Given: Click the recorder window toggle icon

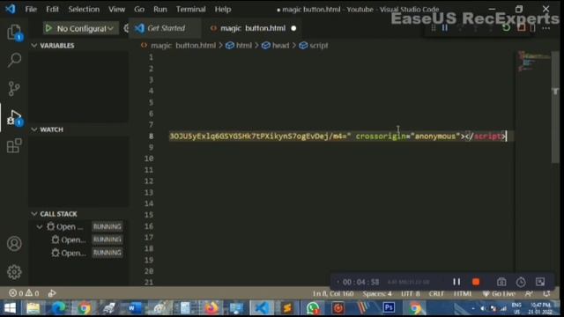Looking at the screenshot, I should 540,282.
